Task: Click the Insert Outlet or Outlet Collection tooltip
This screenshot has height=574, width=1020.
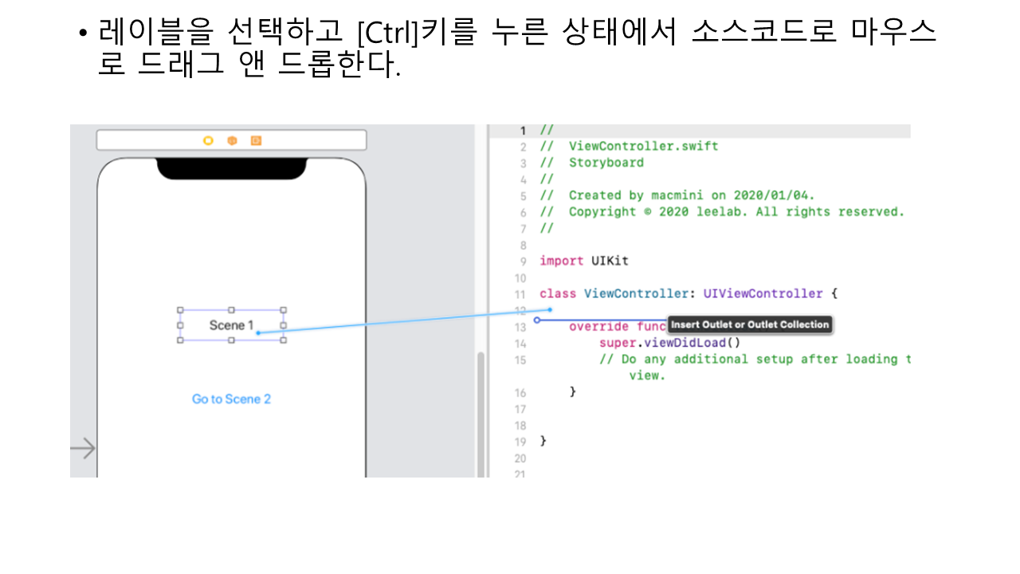Action: tap(750, 324)
